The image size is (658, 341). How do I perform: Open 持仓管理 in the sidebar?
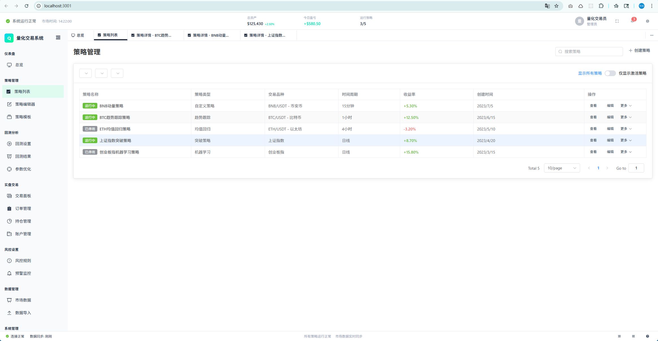[33, 221]
